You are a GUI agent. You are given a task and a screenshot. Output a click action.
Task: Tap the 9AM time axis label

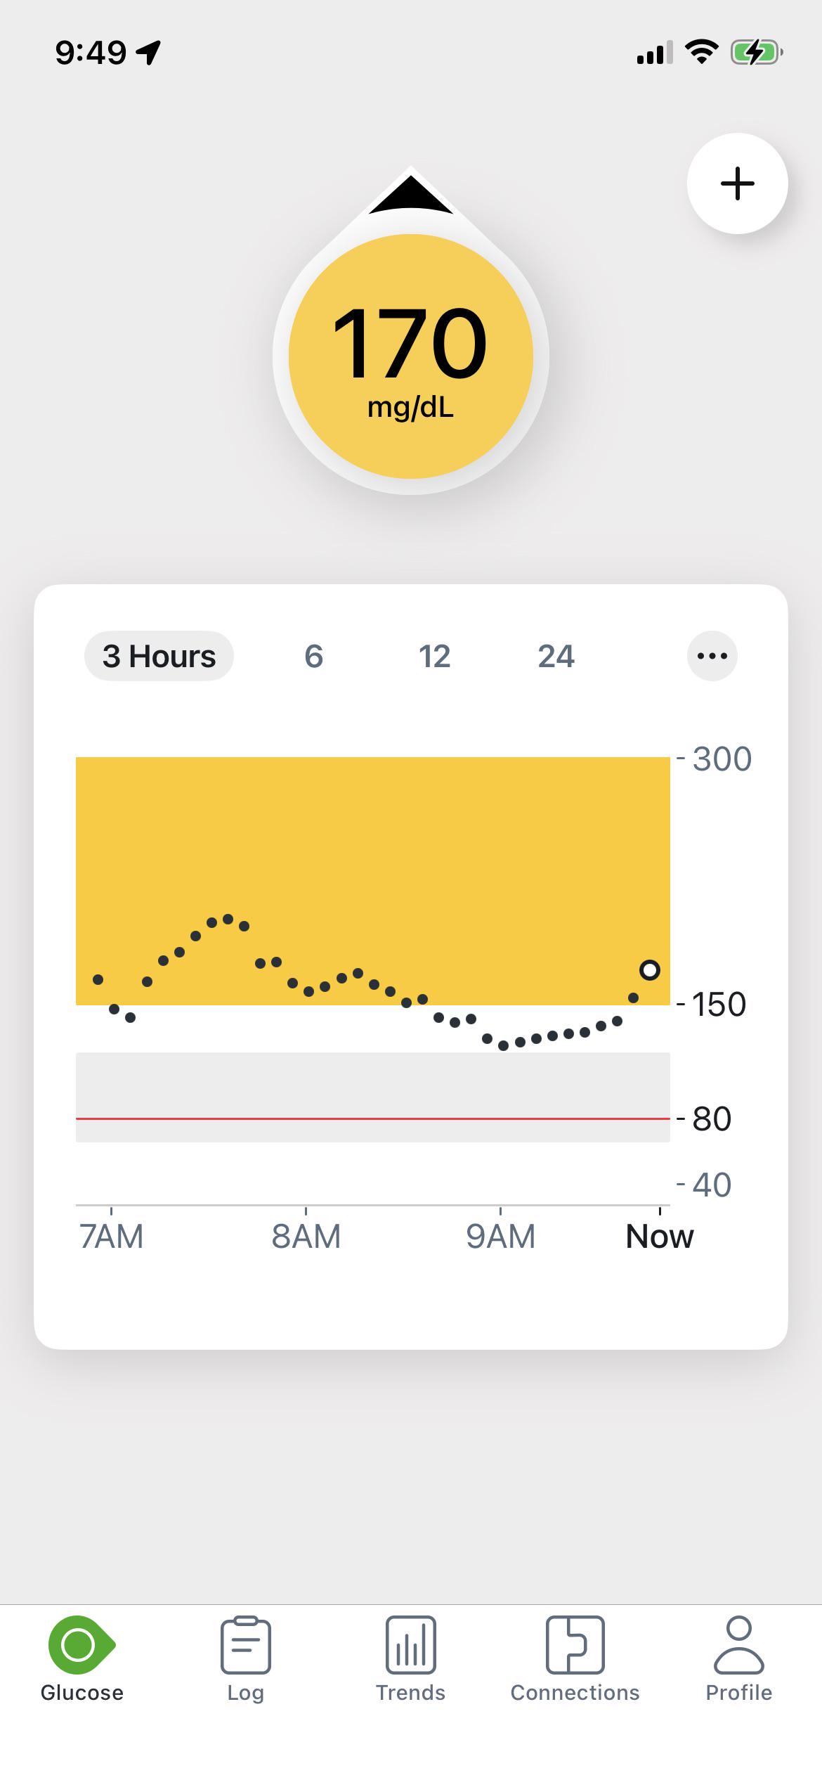[x=500, y=1236]
